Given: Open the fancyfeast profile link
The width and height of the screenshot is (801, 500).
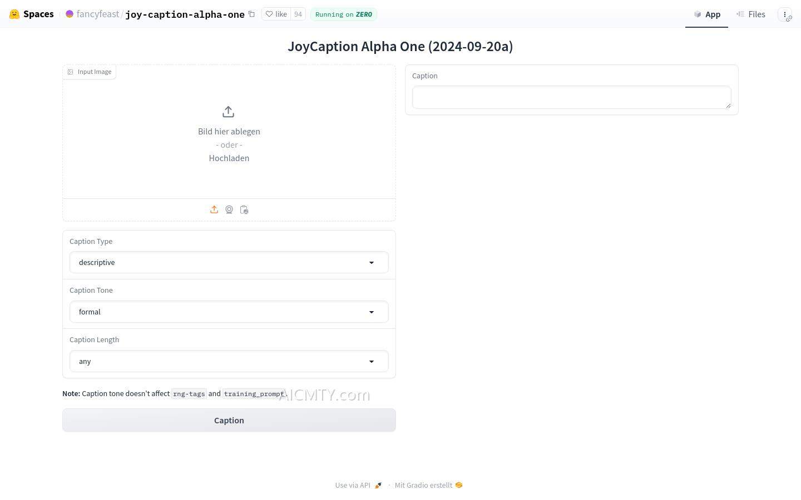Looking at the screenshot, I should click(x=97, y=14).
